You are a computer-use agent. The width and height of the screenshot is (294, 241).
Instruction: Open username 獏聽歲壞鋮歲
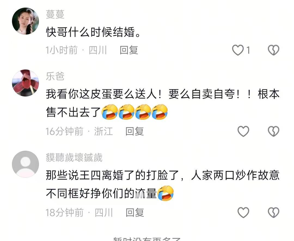pyautogui.click(x=74, y=157)
